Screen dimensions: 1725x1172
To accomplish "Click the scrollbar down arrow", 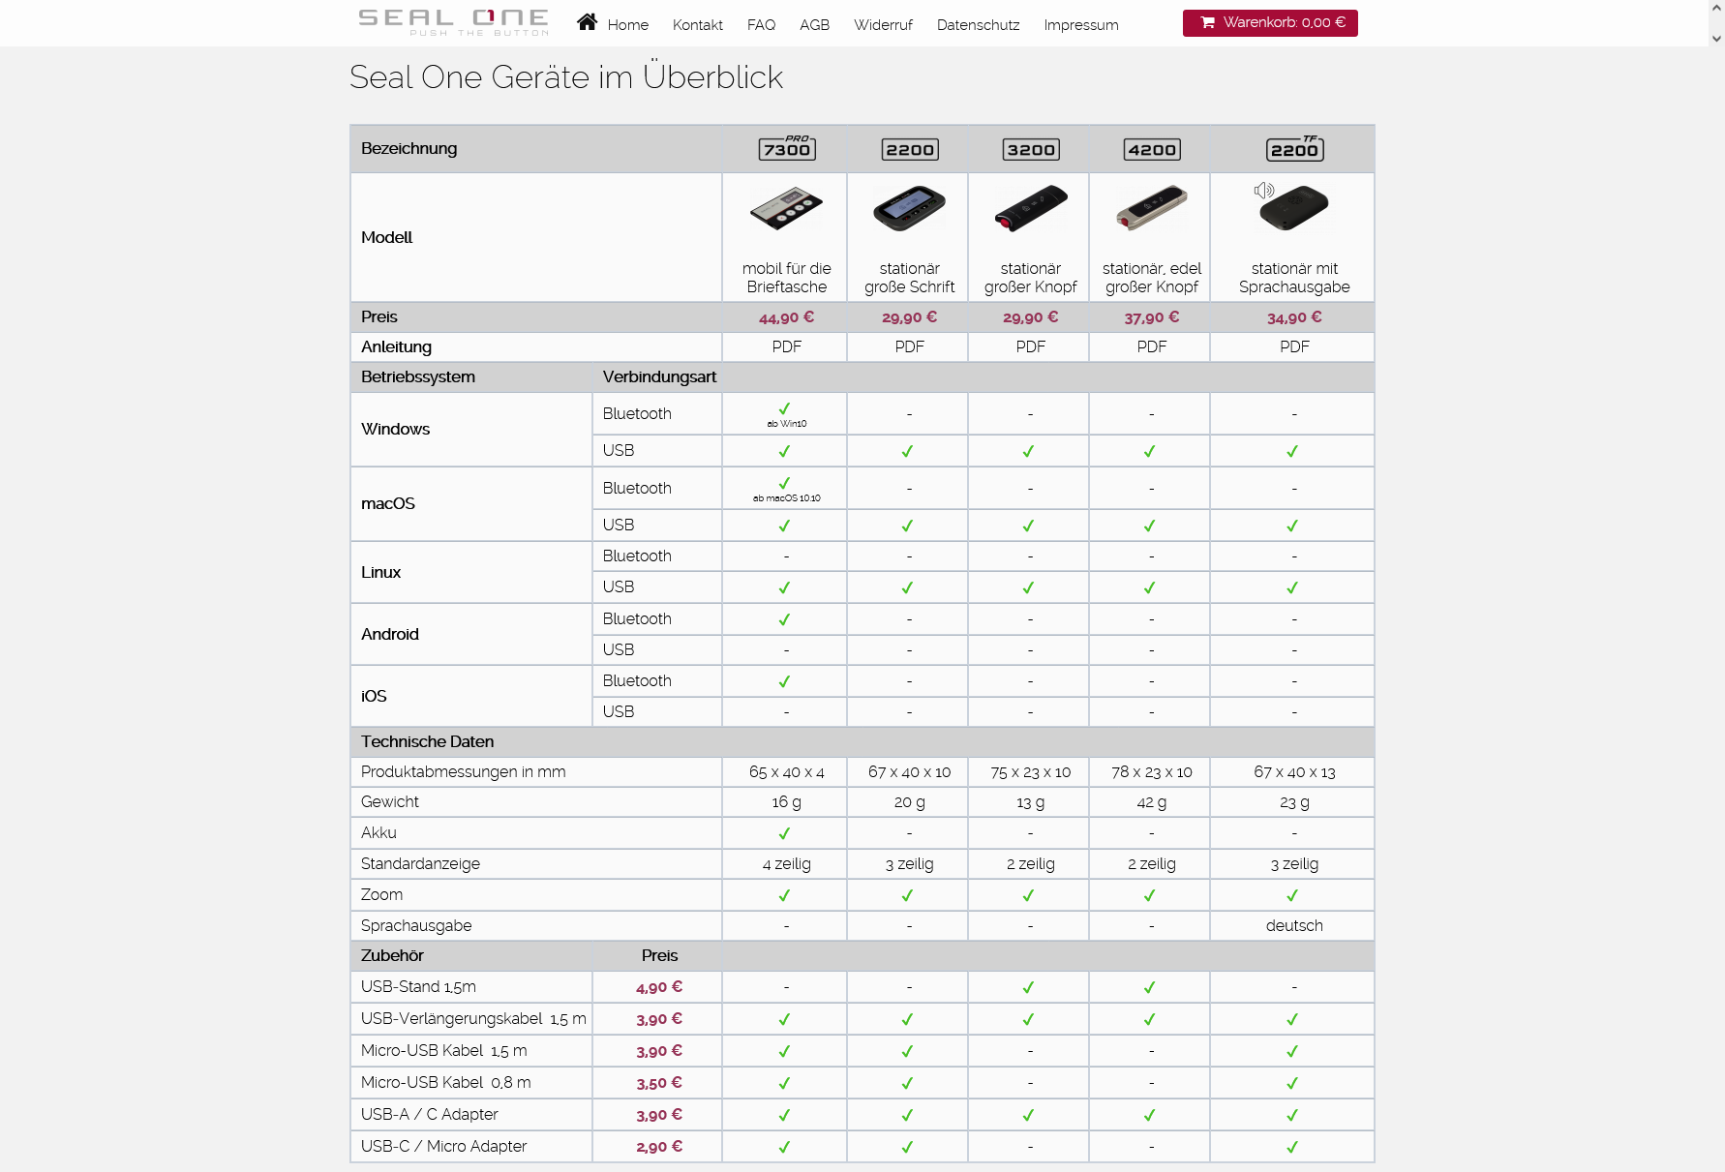I will (1716, 39).
